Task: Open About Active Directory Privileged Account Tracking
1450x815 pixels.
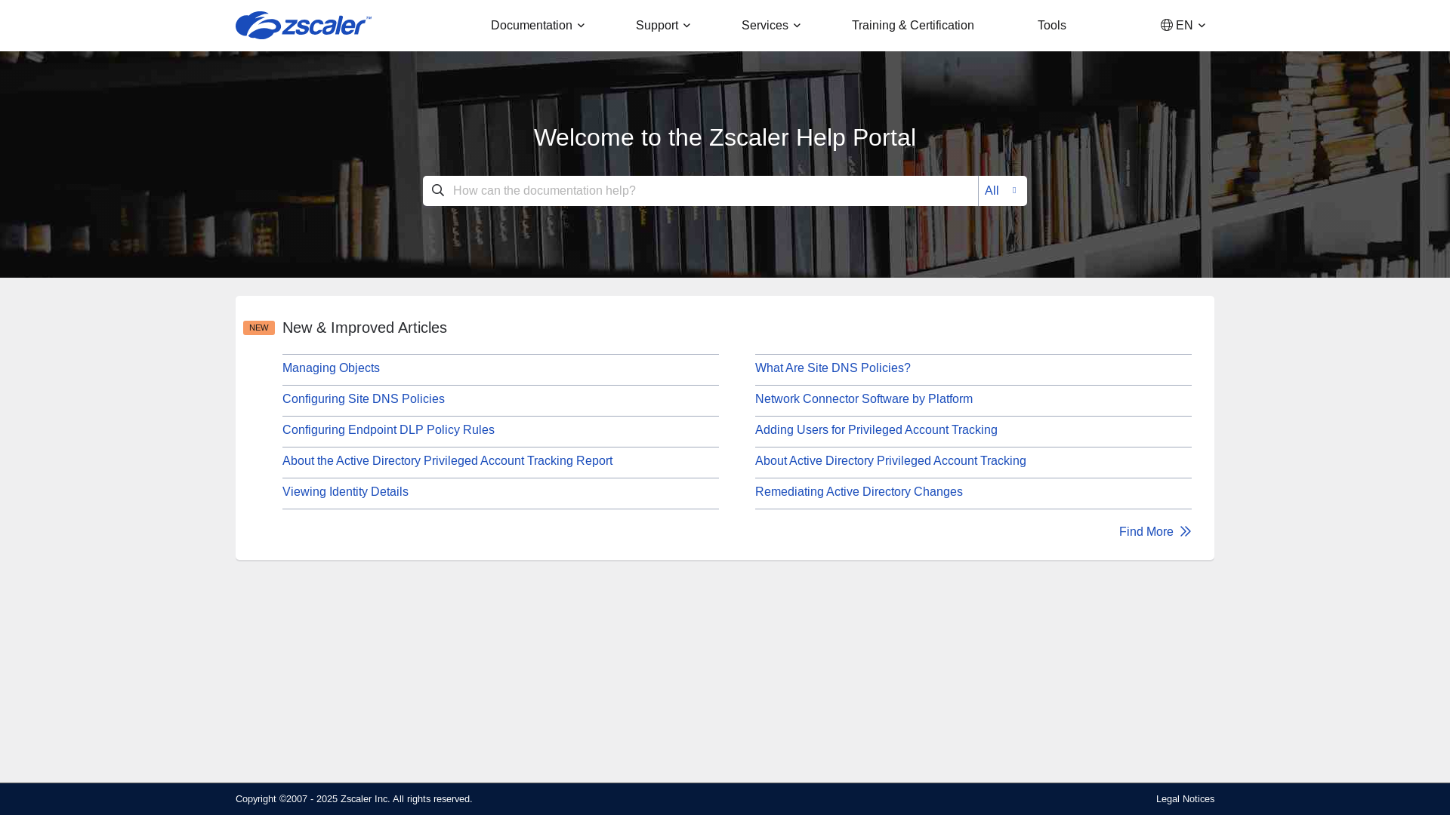Action: (x=890, y=461)
